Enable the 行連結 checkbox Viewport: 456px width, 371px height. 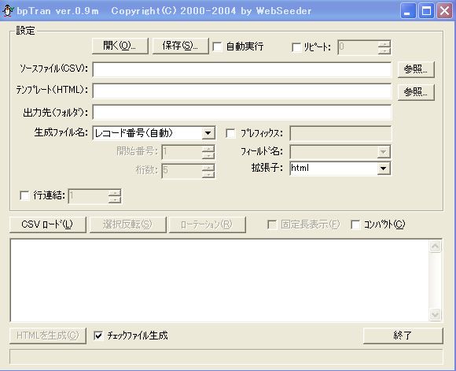24,195
